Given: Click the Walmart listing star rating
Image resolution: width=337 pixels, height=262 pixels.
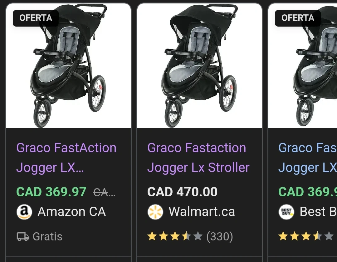Looking at the screenshot, I should [x=175, y=236].
